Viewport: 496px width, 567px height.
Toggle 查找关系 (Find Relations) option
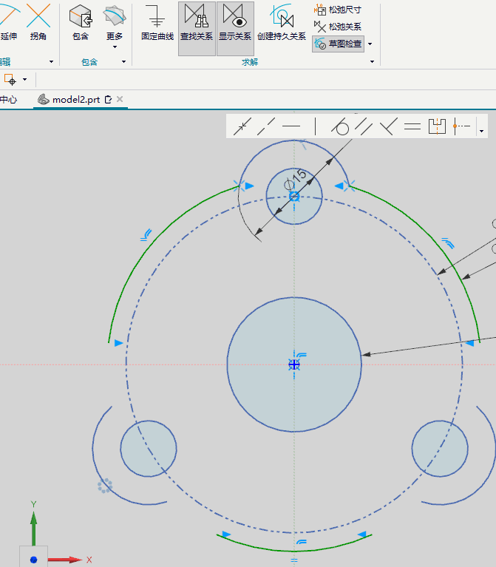coord(197,28)
